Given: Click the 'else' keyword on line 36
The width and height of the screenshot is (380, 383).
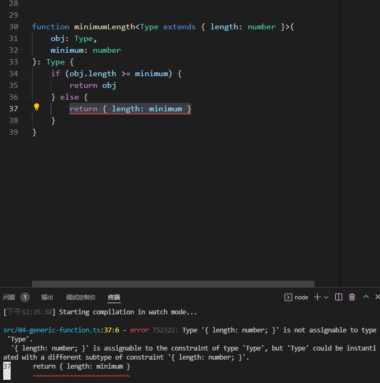Looking at the screenshot, I should click(x=69, y=97).
